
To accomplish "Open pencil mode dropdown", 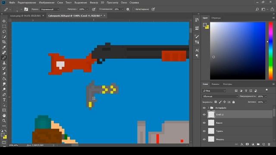I will coord(50,9).
